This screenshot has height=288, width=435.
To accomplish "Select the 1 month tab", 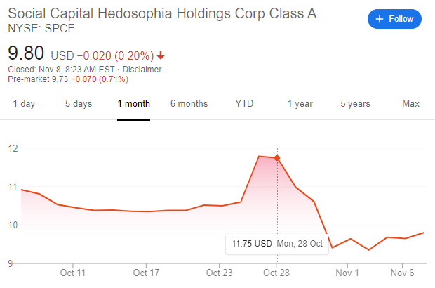I will coord(133,104).
